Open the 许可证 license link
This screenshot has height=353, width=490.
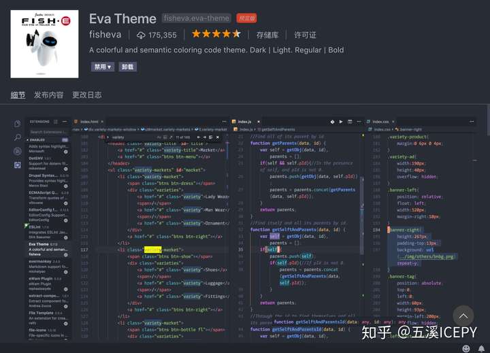tap(305, 35)
